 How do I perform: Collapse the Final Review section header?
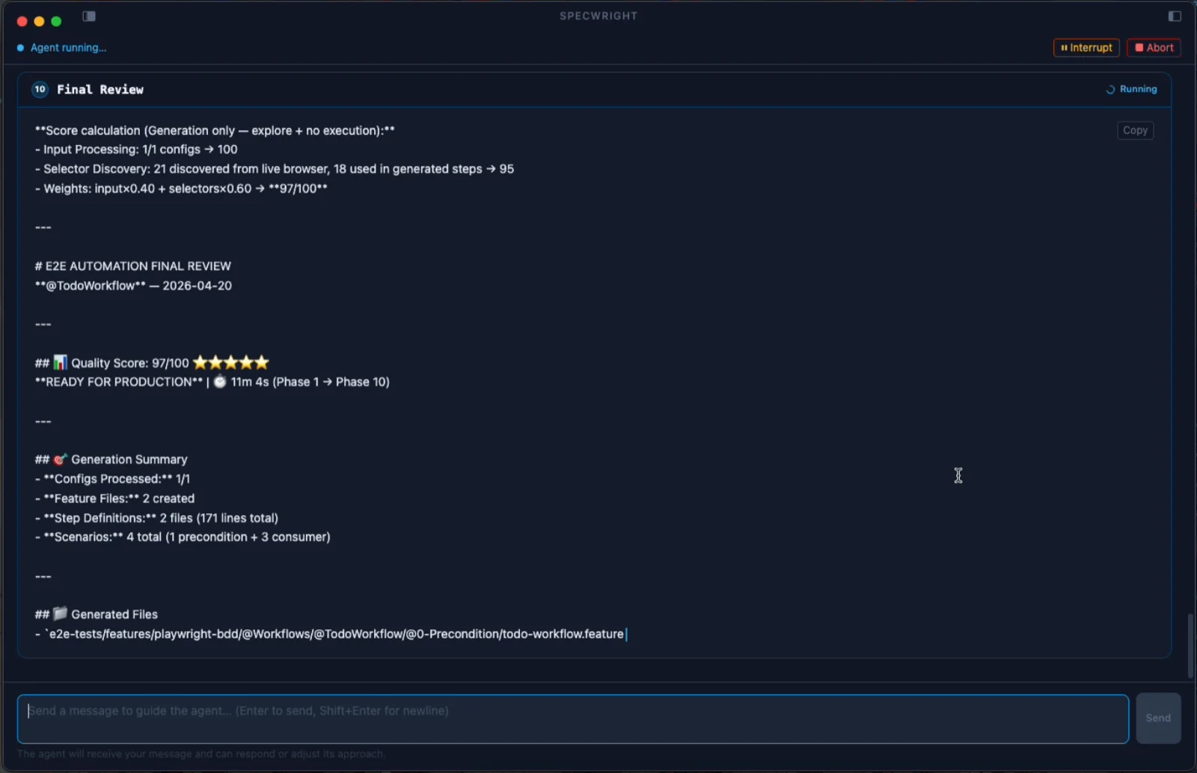tap(594, 90)
